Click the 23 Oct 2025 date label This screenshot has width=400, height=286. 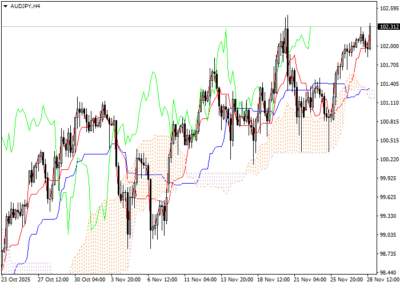coord(16,279)
